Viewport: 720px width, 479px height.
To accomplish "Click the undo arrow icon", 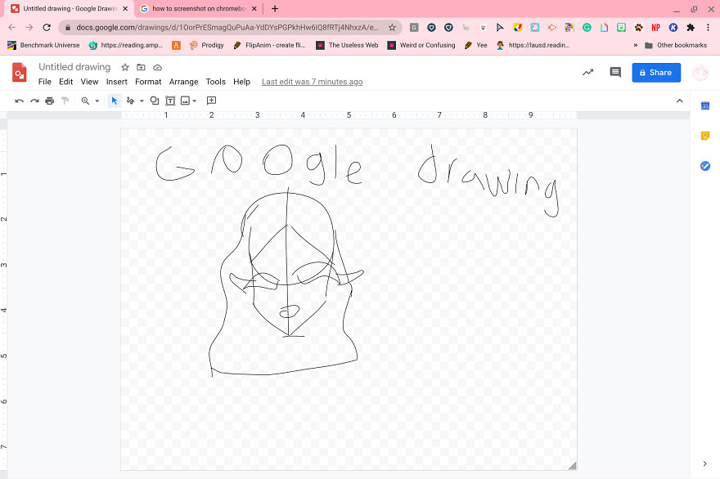I will click(19, 101).
